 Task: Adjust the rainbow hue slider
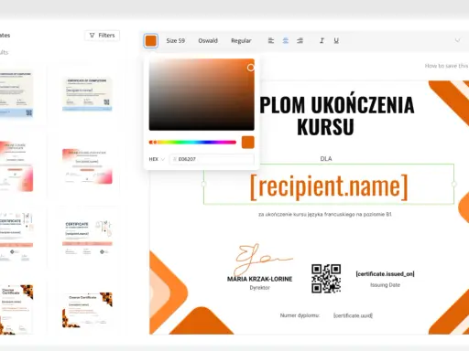(192, 142)
